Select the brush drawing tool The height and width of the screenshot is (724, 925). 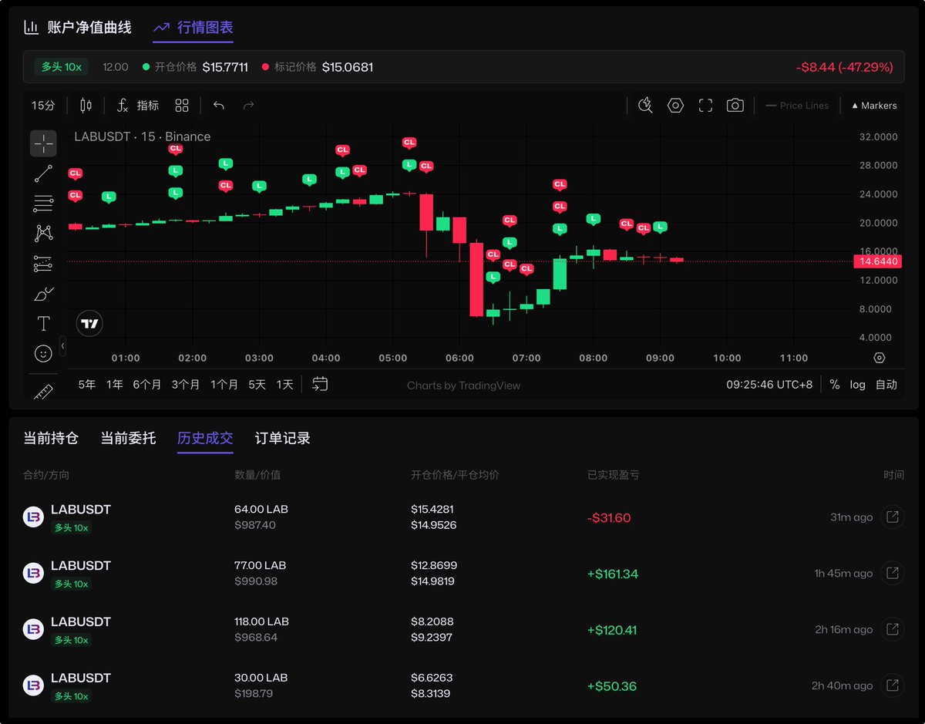point(43,294)
